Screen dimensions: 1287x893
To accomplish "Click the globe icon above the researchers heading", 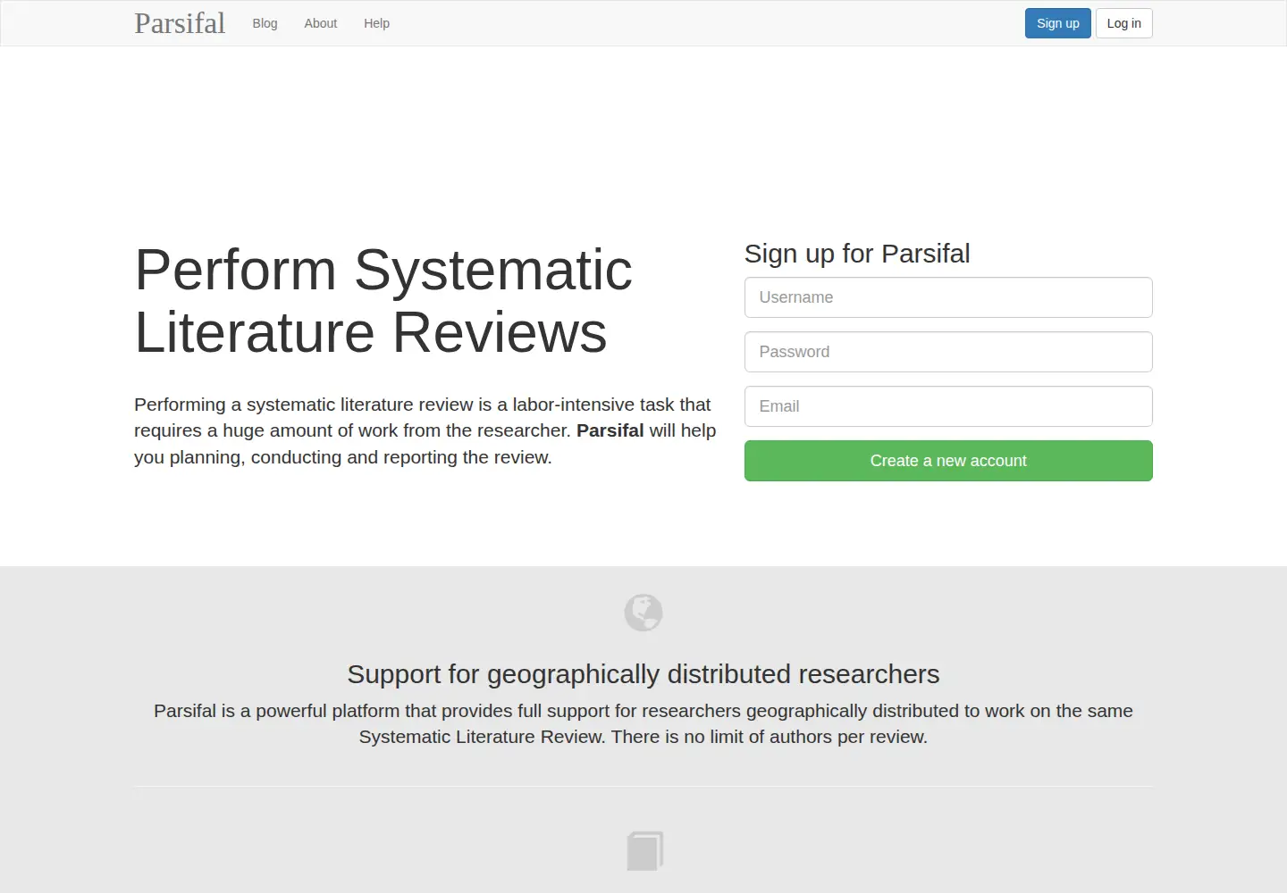I will click(x=643, y=613).
